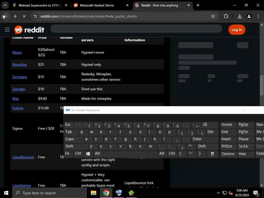Open Chrome profile avatar icon
Screen dimensions: 264x198
coord(249,16)
